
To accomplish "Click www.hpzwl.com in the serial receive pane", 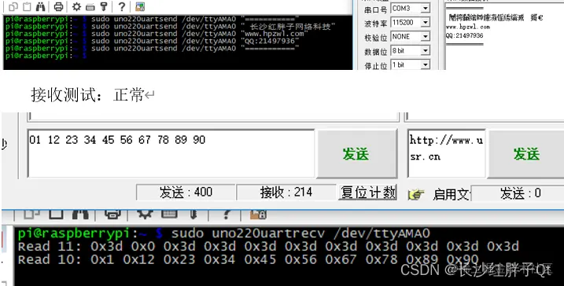I will 467,27.
